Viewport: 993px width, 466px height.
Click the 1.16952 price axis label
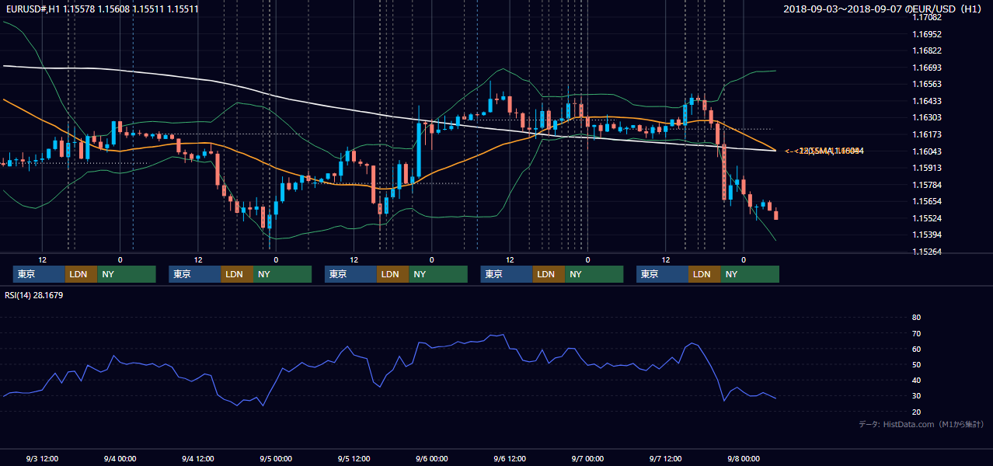pos(927,34)
